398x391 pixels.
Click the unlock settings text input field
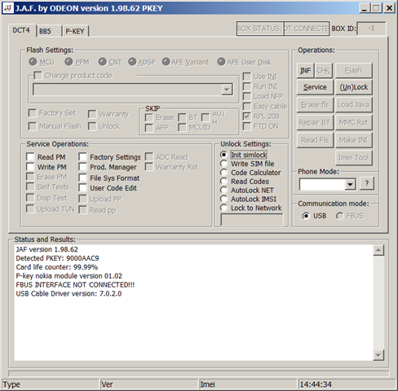252,219
